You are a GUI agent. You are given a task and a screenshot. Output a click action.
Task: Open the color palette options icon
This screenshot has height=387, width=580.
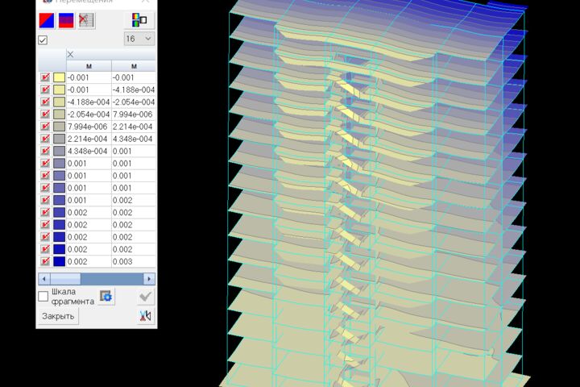pos(139,20)
